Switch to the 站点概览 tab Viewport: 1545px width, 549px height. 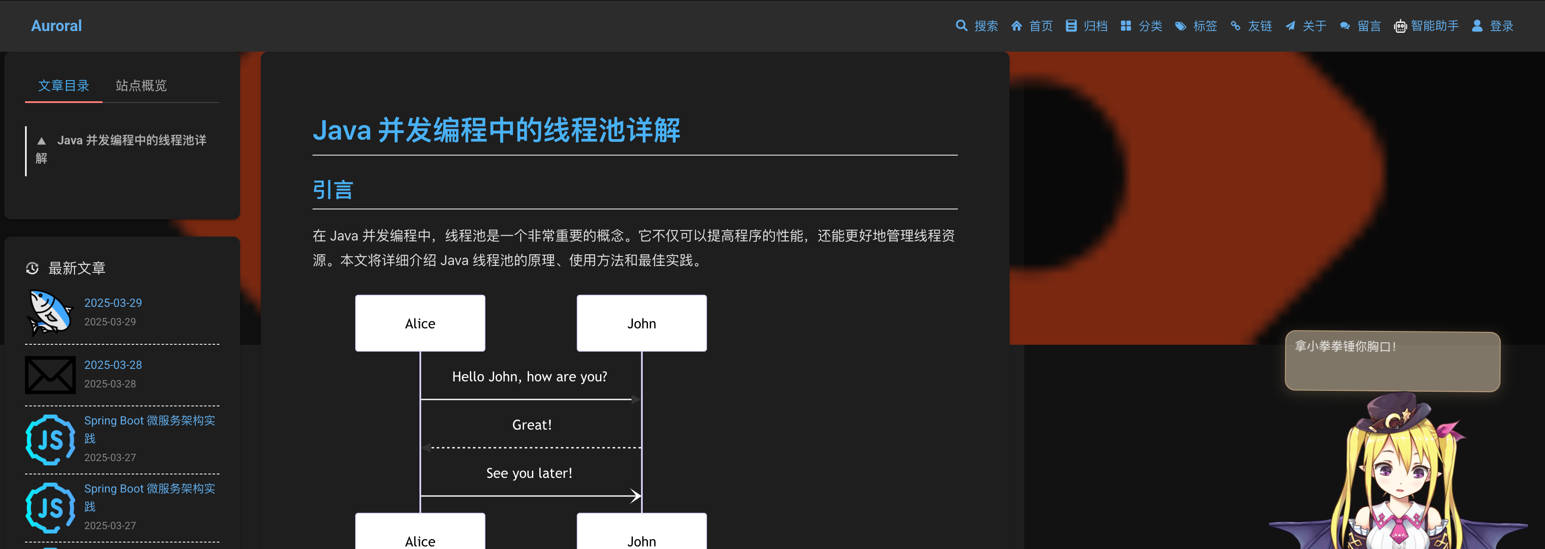[x=141, y=86]
